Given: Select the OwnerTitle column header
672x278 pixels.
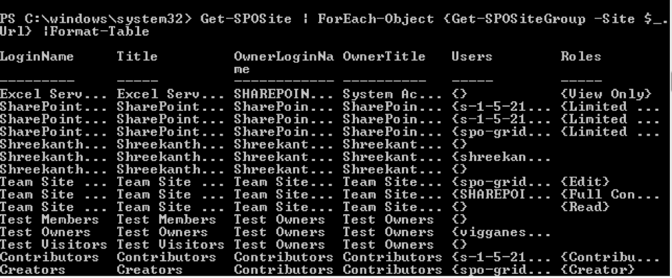Looking at the screenshot, I should 384,57.
